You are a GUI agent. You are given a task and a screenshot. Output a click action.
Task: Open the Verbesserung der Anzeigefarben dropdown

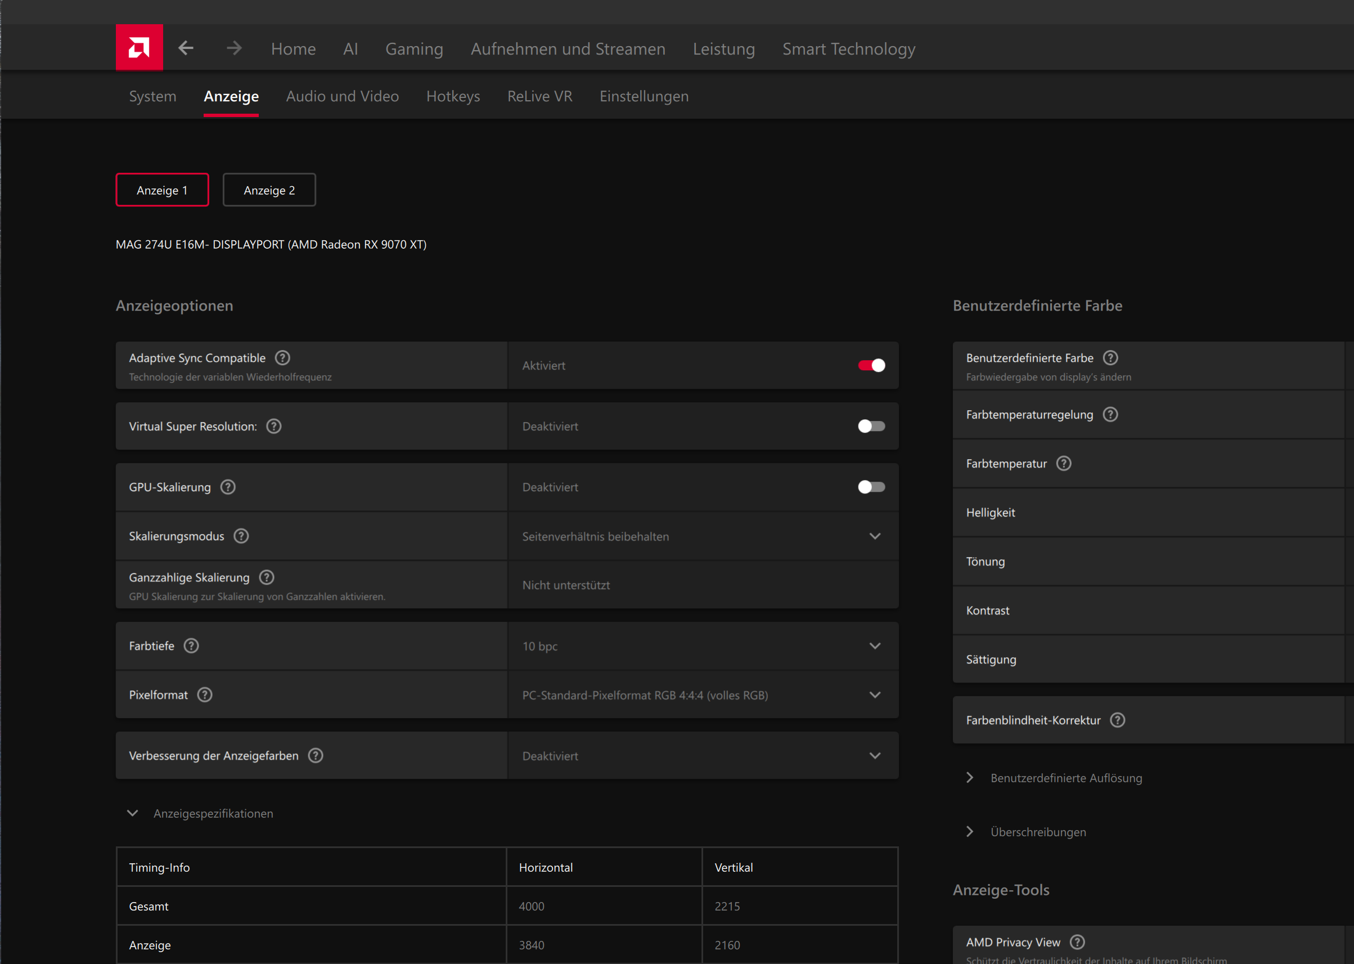pos(703,756)
